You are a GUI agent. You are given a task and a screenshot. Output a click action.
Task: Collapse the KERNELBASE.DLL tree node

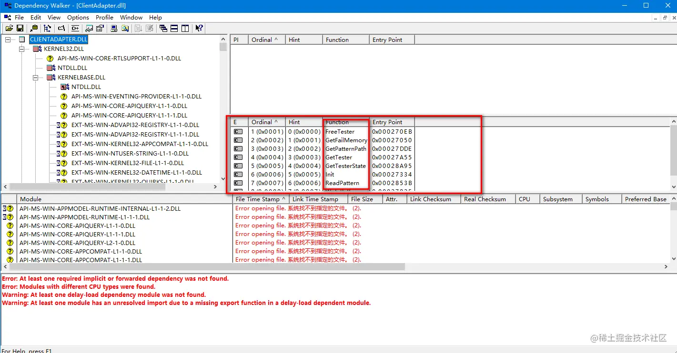35,78
